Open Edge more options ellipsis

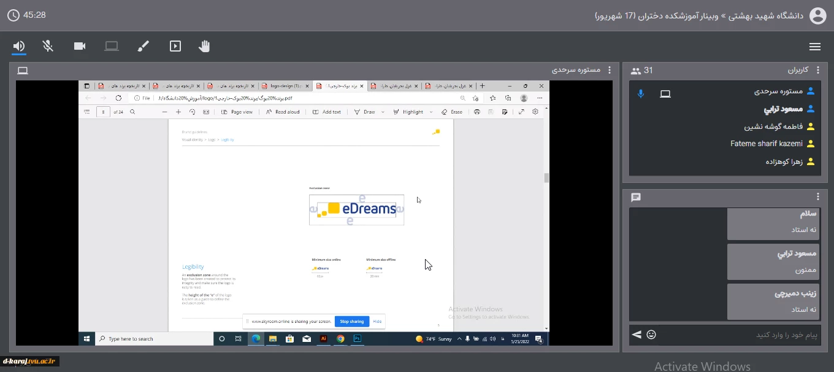coord(540,98)
